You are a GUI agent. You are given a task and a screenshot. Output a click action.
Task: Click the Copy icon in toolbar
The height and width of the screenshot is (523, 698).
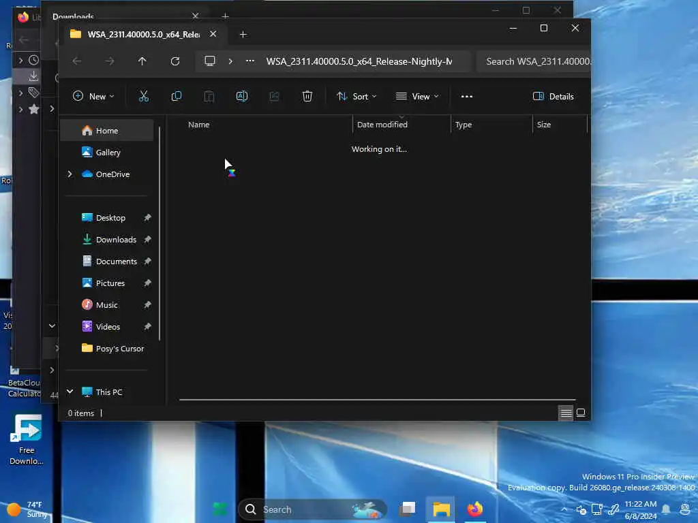point(177,96)
